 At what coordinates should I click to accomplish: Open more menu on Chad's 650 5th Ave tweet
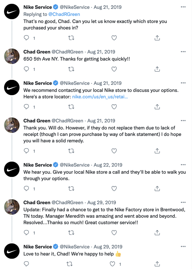coord(183,52)
